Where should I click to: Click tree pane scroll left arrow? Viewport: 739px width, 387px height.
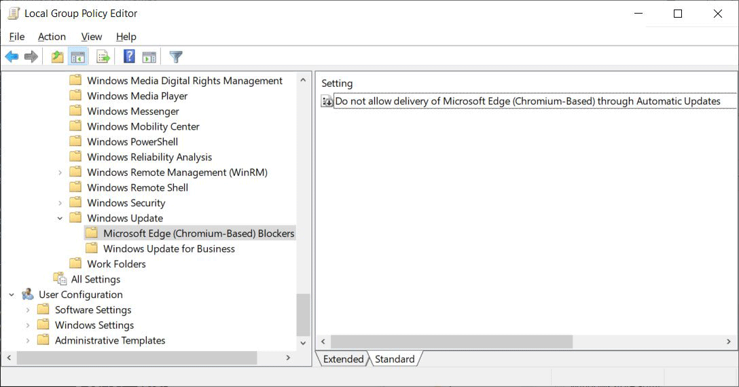pos(9,358)
